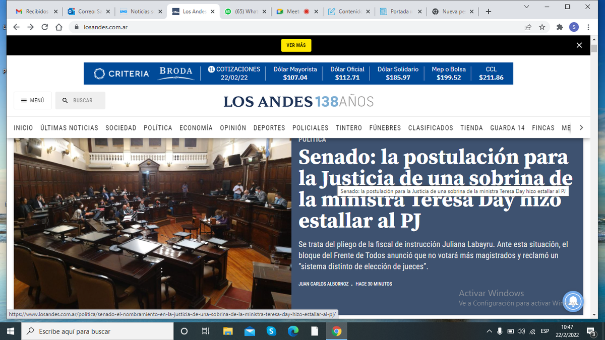Screen dimensions: 605x340
Task: Close the Los Andes tab
Action: point(212,12)
